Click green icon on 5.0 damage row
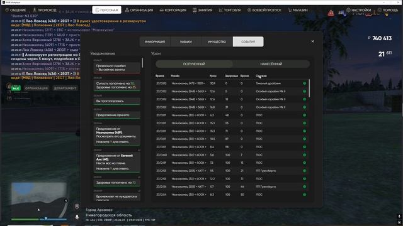The width and height of the screenshot is (403, 226). point(305,155)
